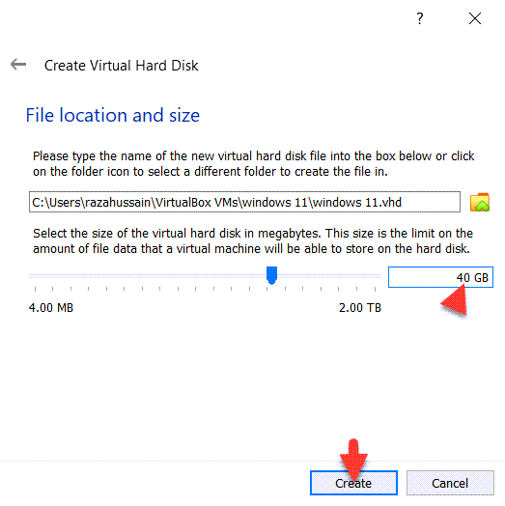Click the last tick mark under the slider

click(x=375, y=289)
